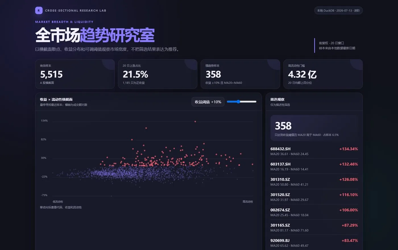This screenshot has height=250, width=398.
Task: Click the 收益阈值 slider thumb
Action: 238,102
